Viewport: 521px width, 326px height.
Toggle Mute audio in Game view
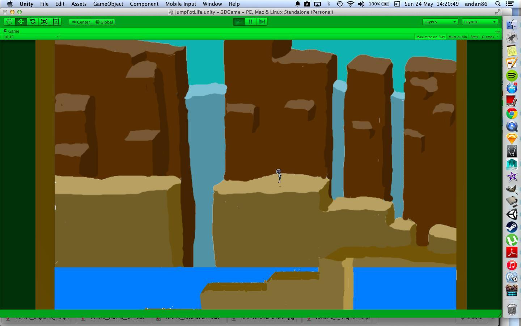(458, 37)
